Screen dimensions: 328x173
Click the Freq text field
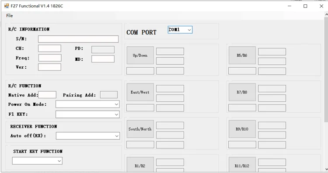(x=50, y=58)
